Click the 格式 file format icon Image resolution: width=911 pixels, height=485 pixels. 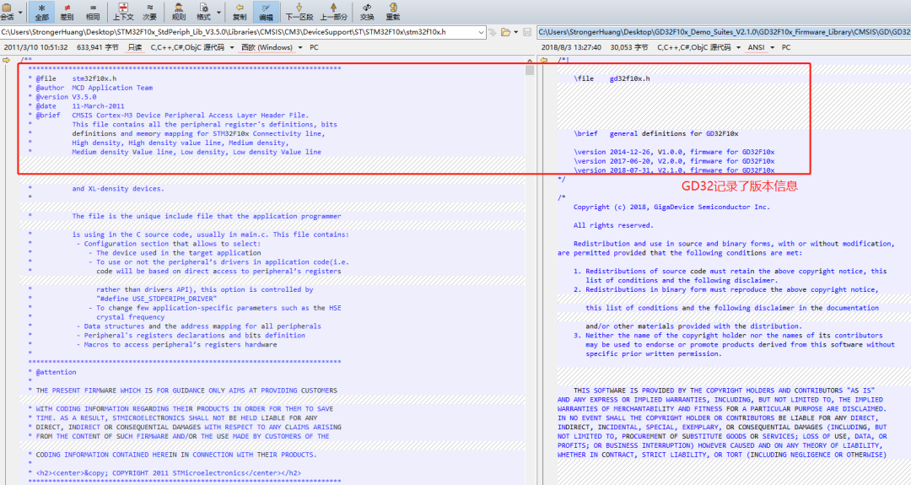coord(204,12)
